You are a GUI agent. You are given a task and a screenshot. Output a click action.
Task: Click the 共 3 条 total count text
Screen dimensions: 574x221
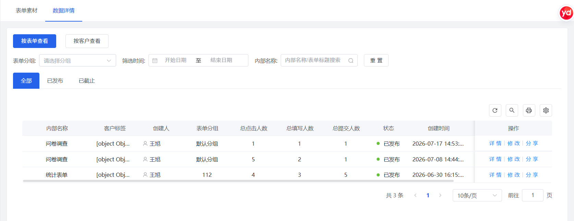pos(394,195)
